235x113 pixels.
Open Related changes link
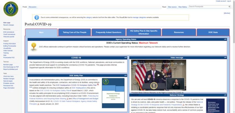[x=9, y=79]
